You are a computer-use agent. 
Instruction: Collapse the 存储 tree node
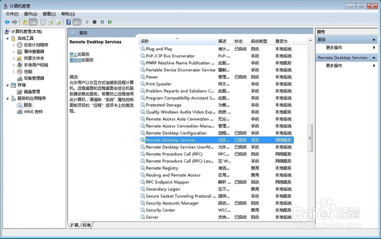click(x=7, y=85)
